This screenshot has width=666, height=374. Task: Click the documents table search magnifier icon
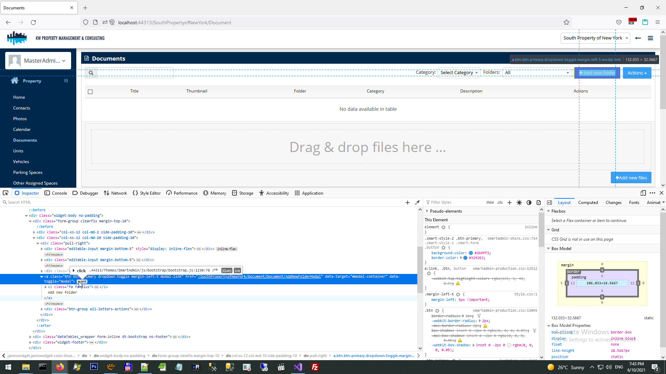(91, 73)
